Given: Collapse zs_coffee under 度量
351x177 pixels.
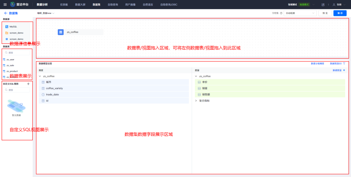Looking at the screenshot, I should pyautogui.click(x=196, y=76).
